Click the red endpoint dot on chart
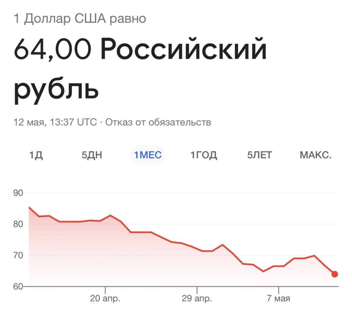The image size is (352, 315). [x=335, y=274]
